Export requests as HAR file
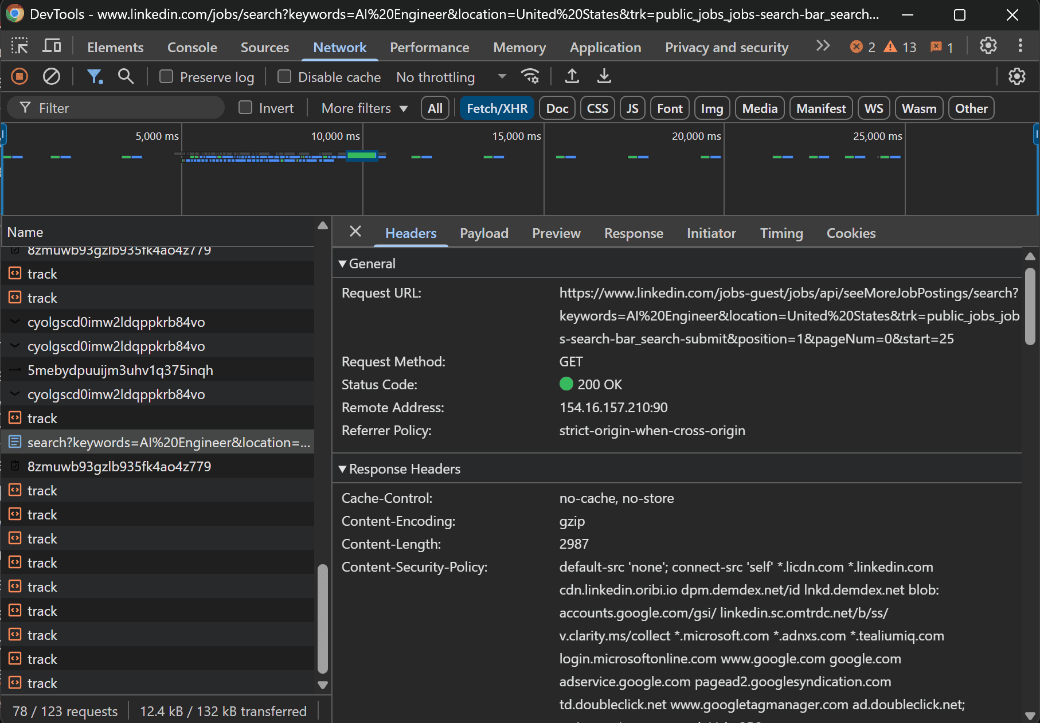 coord(604,76)
